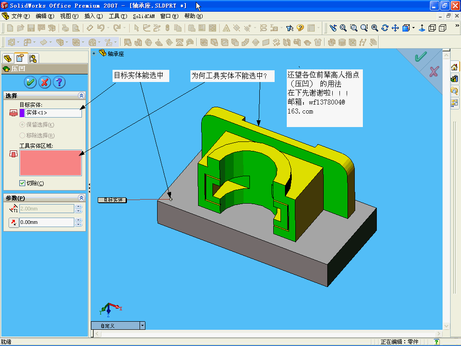Open the 自定义 view dropdown arrow
This screenshot has height=346, width=461.
tap(143, 325)
